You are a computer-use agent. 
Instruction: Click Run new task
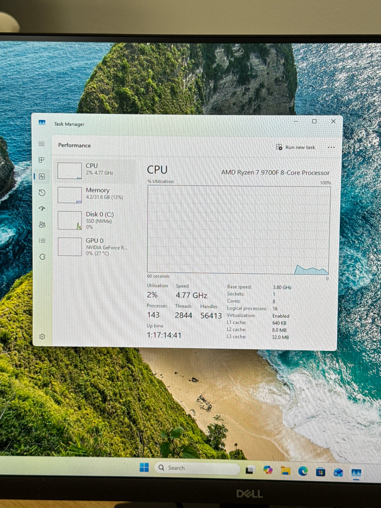pyautogui.click(x=295, y=147)
